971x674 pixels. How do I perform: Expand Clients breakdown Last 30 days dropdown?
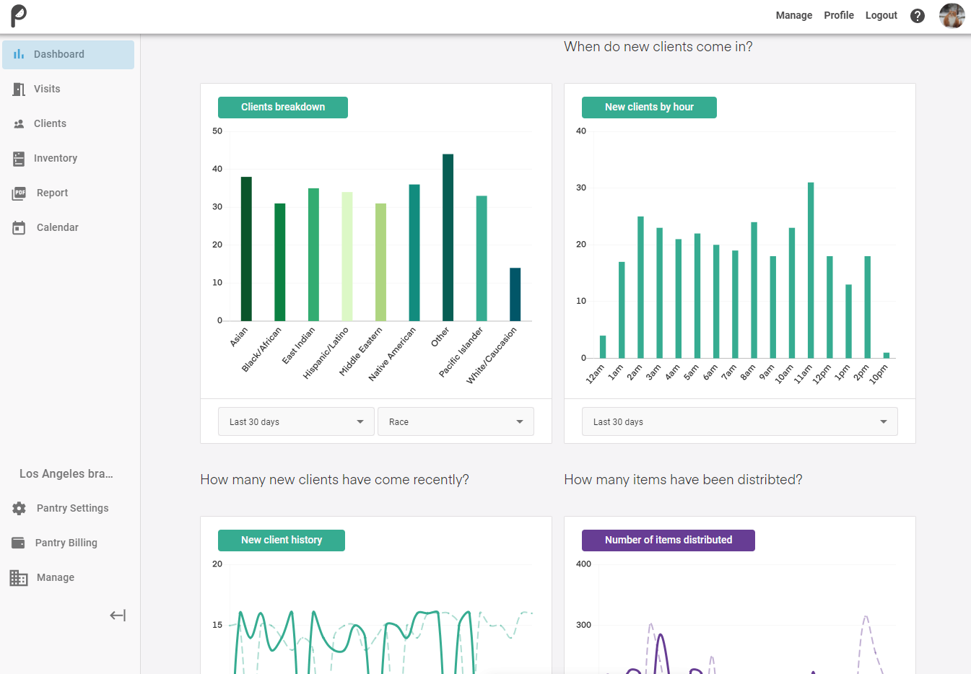point(296,421)
